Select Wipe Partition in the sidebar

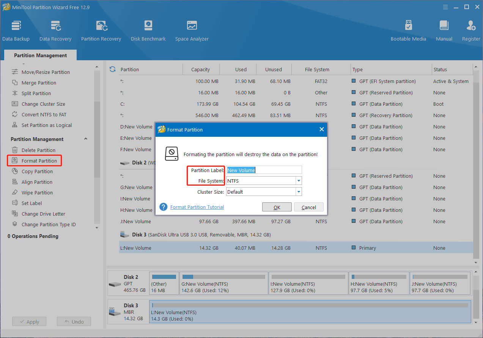[x=37, y=192]
